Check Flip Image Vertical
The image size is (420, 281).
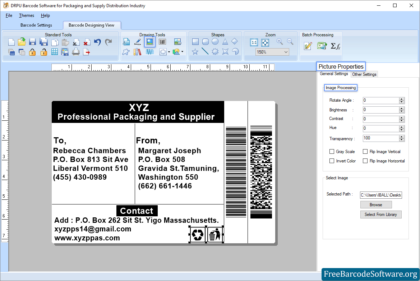(x=365, y=152)
